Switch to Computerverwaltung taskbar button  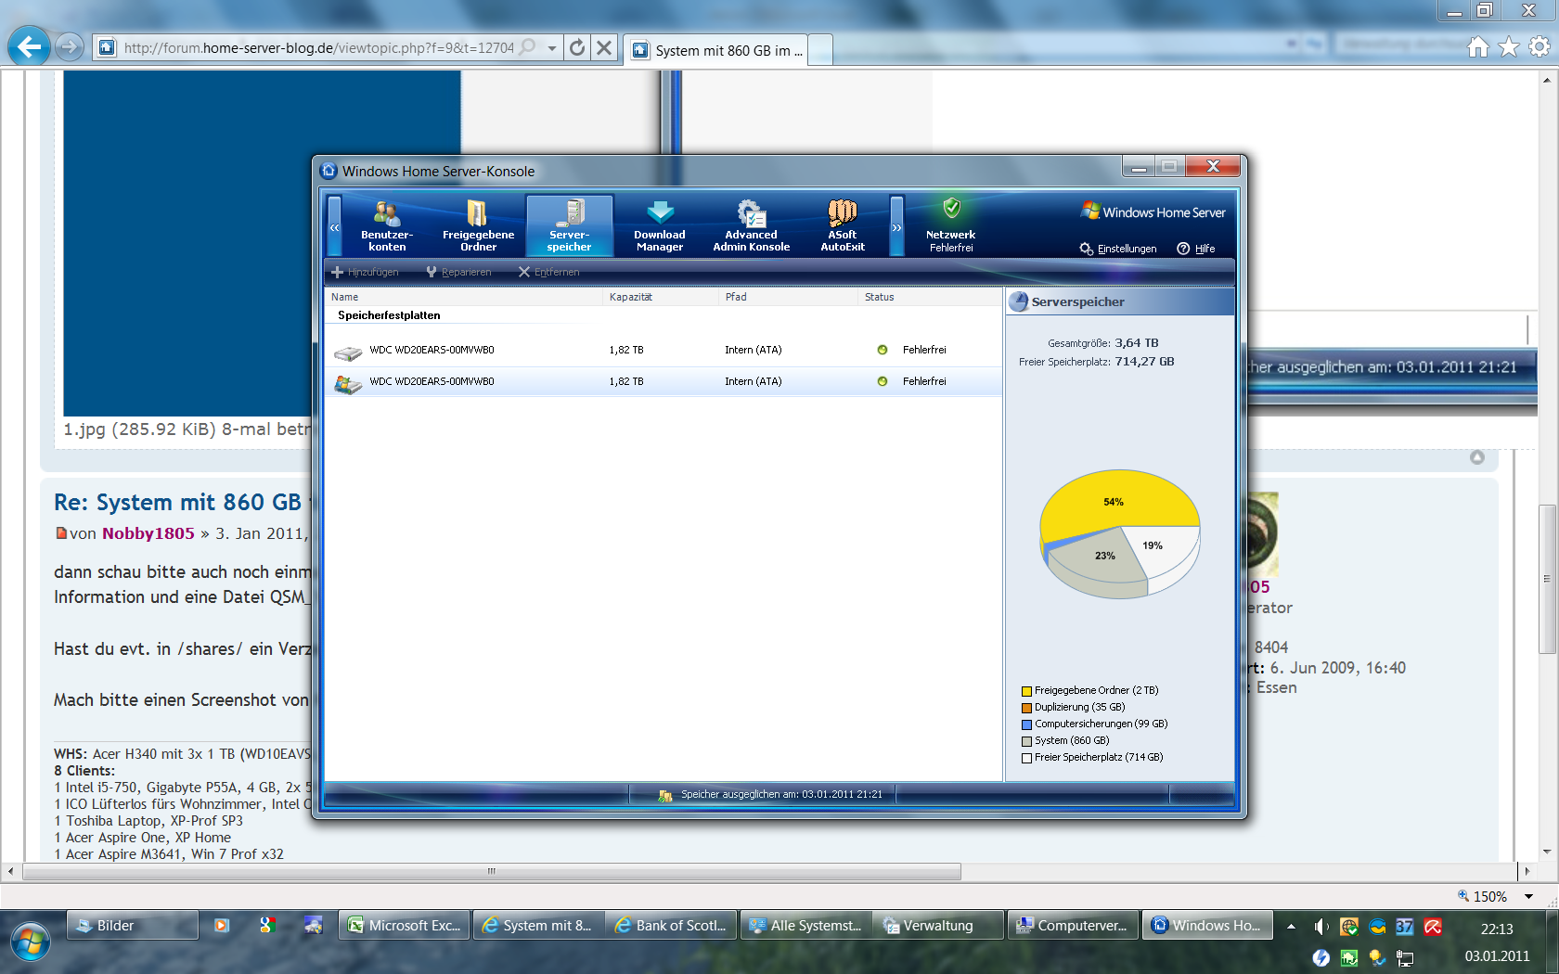(1073, 926)
